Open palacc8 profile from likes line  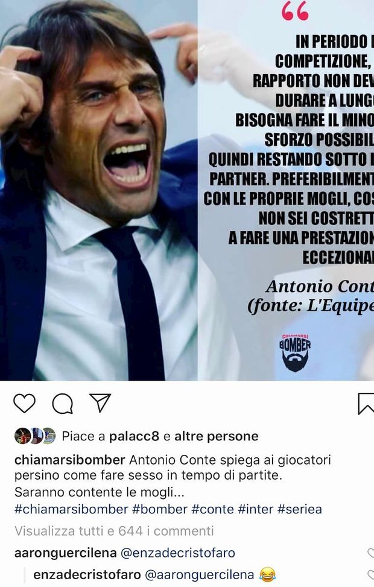tap(134, 436)
